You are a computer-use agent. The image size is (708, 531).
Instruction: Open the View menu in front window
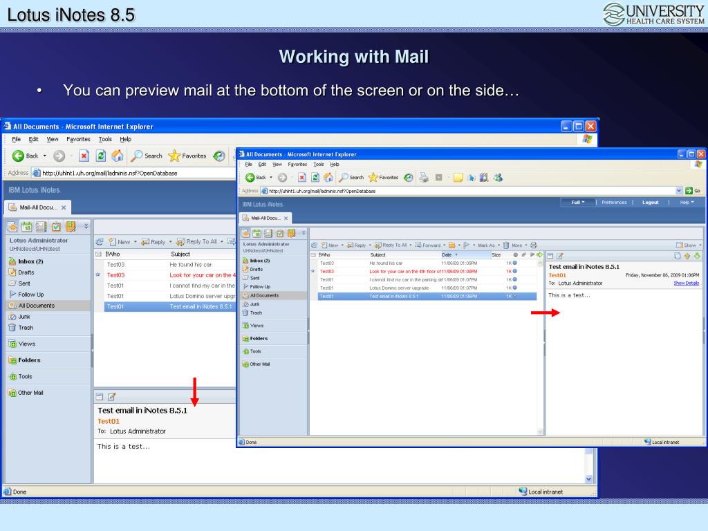click(x=277, y=165)
